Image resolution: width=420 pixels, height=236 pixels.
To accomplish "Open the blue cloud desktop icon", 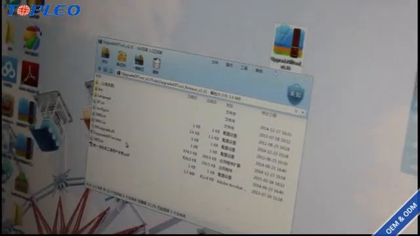I will pos(10,71).
